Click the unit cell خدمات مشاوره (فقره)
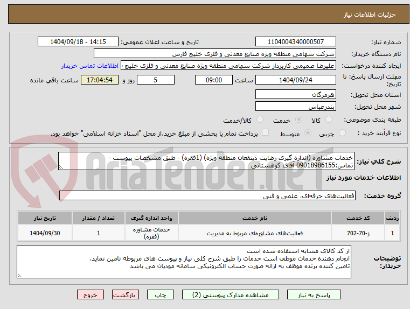This screenshot has width=410, height=309. coord(151,233)
